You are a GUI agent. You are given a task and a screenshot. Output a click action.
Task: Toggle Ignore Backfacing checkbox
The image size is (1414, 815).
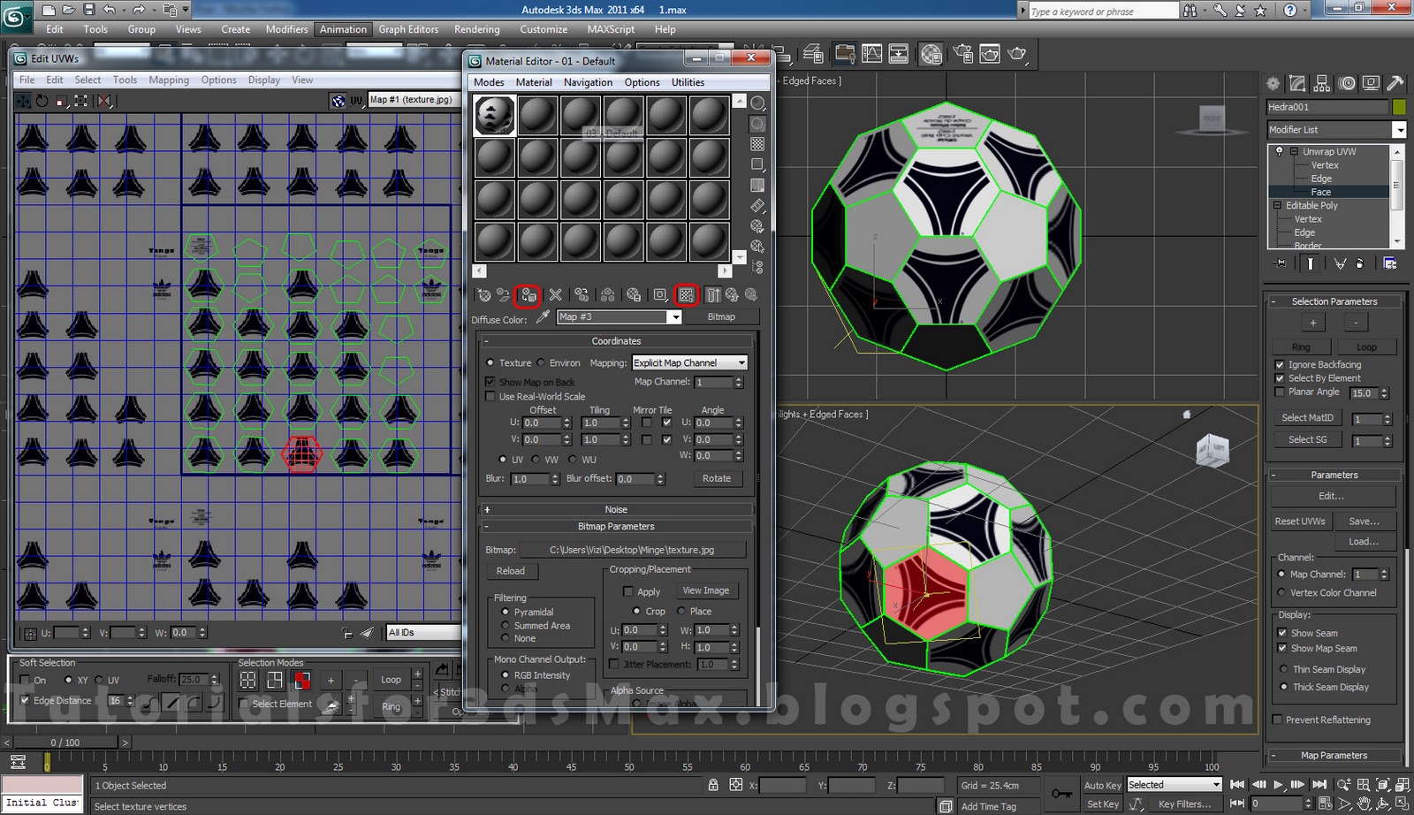1280,364
